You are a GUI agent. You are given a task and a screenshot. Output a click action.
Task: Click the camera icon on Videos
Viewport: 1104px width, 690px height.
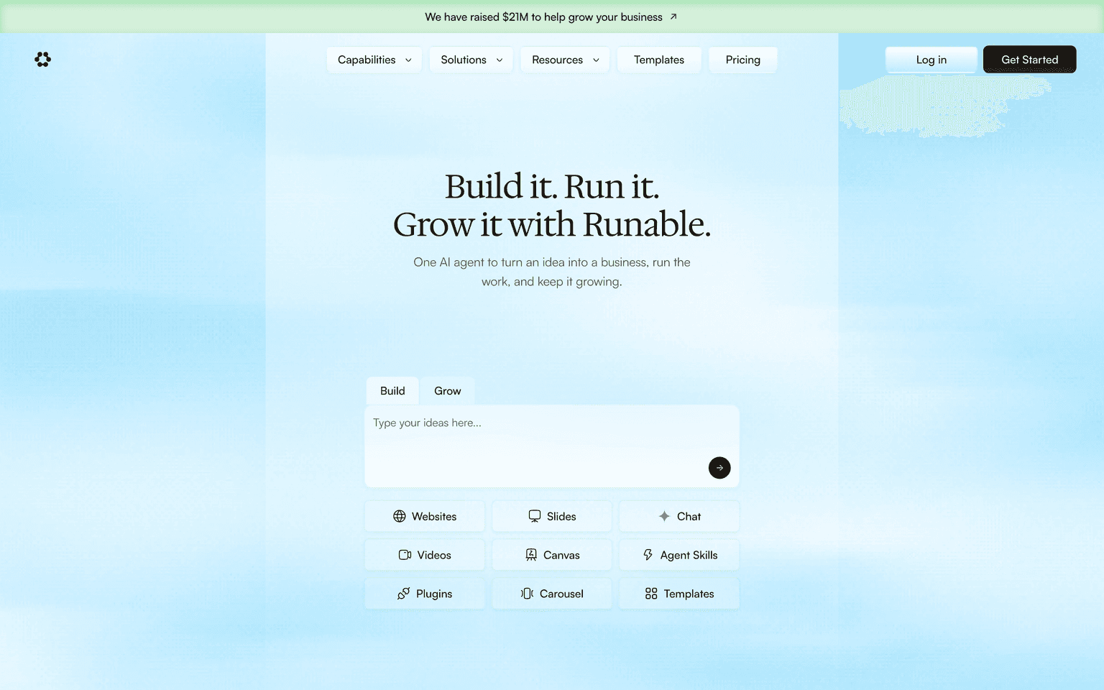[x=405, y=555]
